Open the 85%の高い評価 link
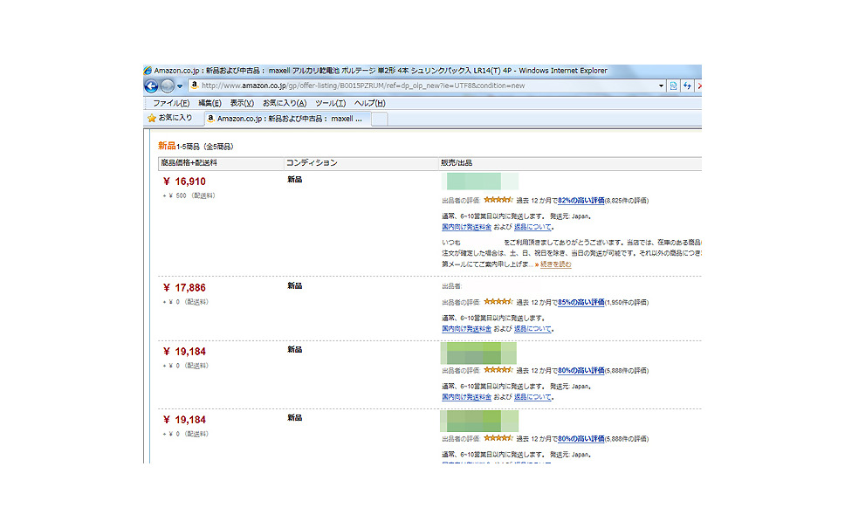Image resolution: width=845 pixels, height=528 pixels. pyautogui.click(x=581, y=302)
